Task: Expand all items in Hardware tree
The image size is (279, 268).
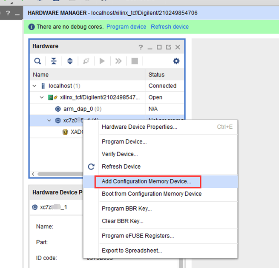Action: [70, 61]
